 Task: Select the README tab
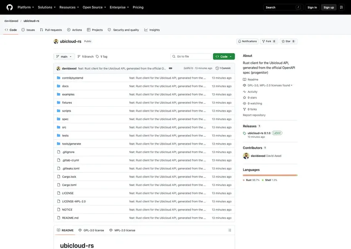65,230
